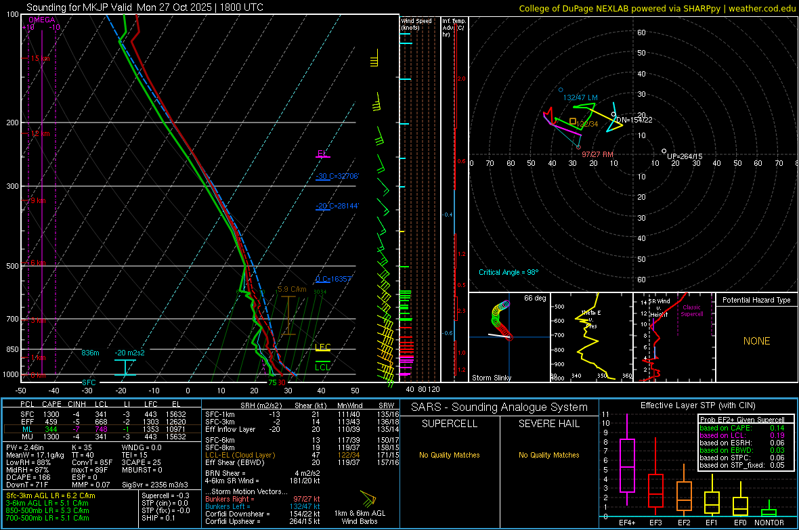Click the -20 C=28144' level label
Image resolution: width=799 pixels, height=530 pixels.
coord(337,206)
